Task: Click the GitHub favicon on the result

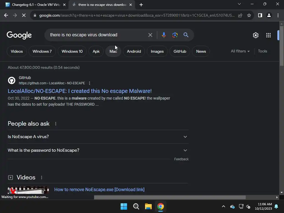Action: 12,80
